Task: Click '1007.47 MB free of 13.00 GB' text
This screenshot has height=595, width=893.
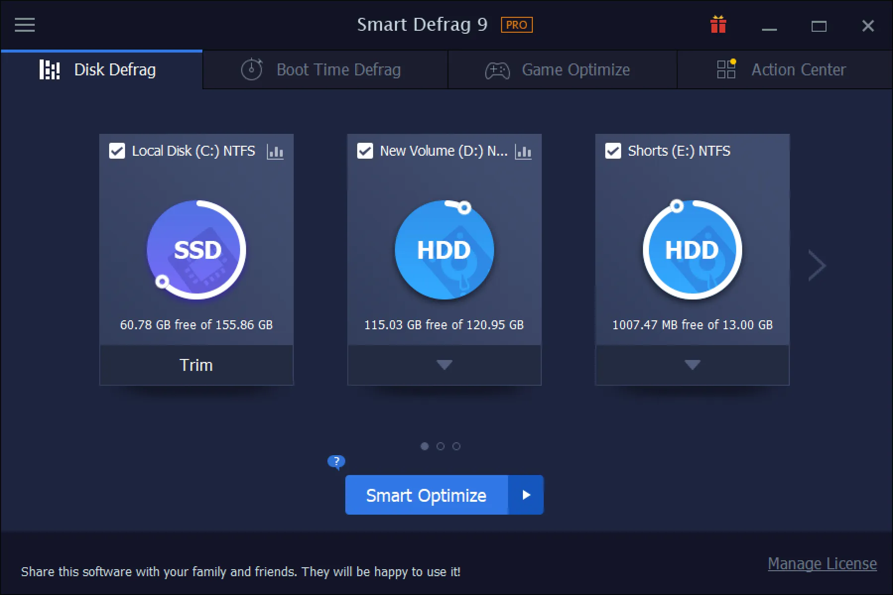Action: (x=693, y=325)
